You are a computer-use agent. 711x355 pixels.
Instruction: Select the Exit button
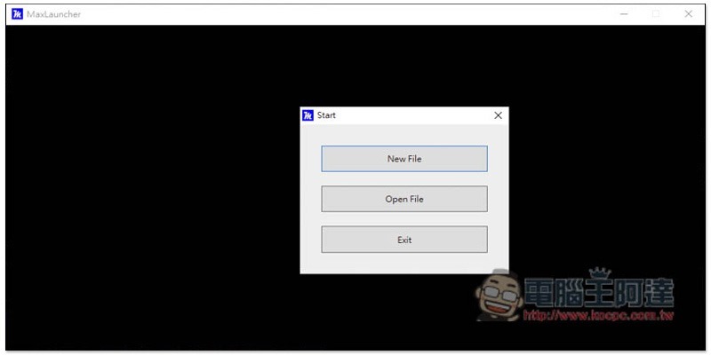coord(404,240)
